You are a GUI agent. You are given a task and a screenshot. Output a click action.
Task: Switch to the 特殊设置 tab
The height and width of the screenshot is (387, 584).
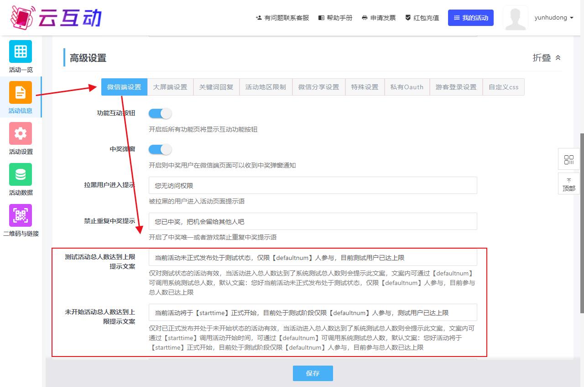point(365,87)
